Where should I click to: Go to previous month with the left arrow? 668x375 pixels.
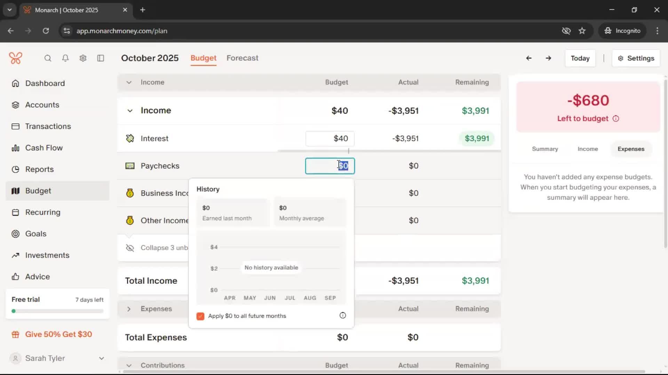528,58
